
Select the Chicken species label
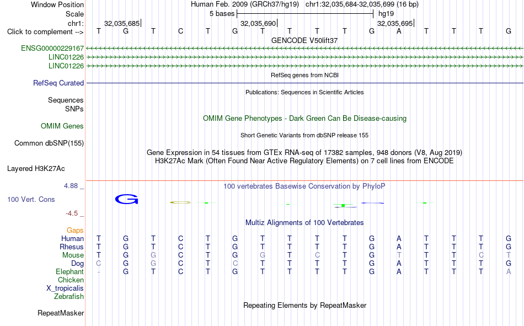click(71, 280)
